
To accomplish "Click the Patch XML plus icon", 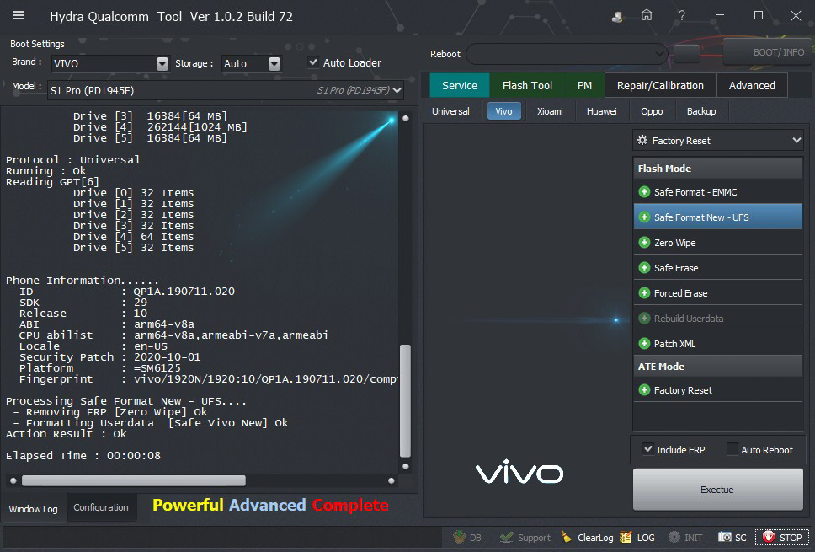I will (644, 343).
